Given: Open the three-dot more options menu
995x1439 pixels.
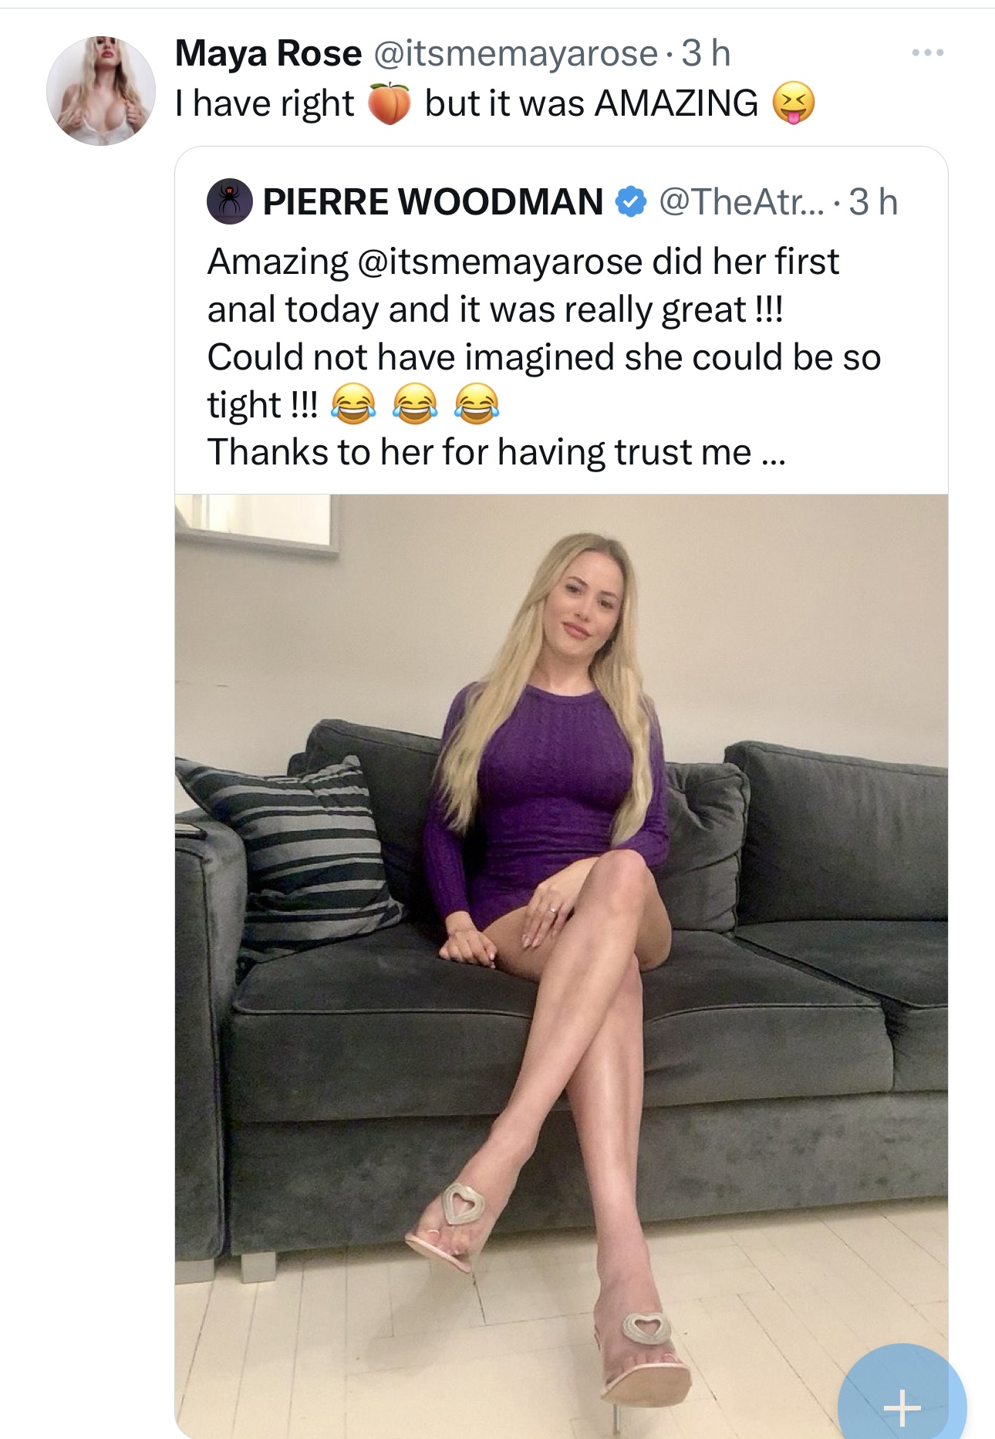Looking at the screenshot, I should click(927, 53).
